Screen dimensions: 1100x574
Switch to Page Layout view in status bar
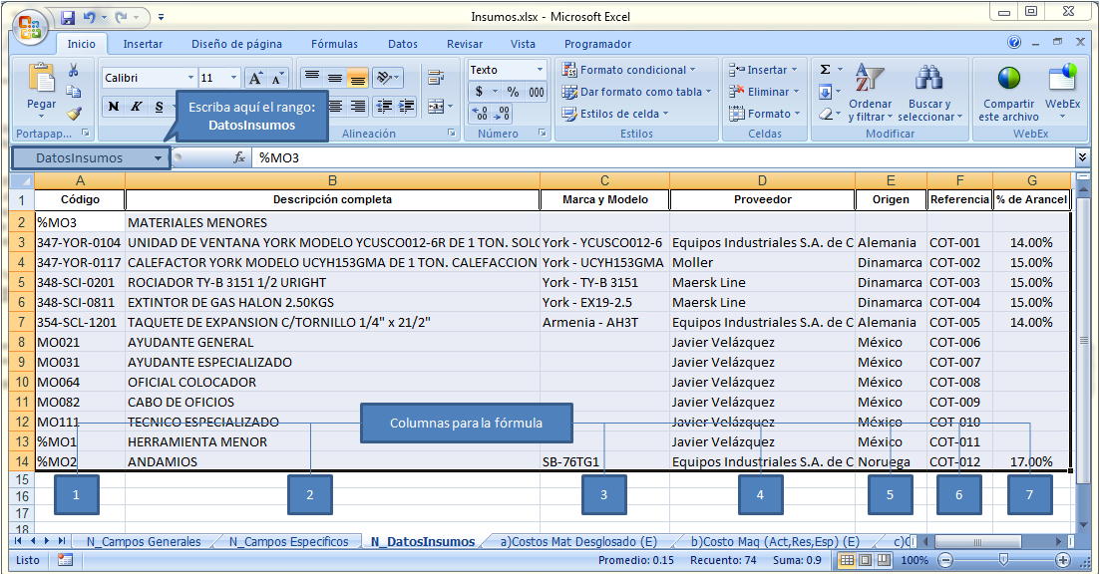[865, 560]
